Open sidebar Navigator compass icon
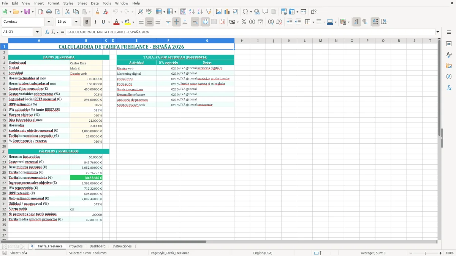456x256 pixels. (x=449, y=77)
